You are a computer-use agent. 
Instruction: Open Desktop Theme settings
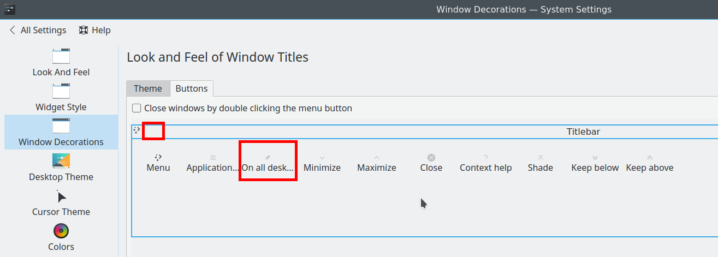[x=61, y=168]
